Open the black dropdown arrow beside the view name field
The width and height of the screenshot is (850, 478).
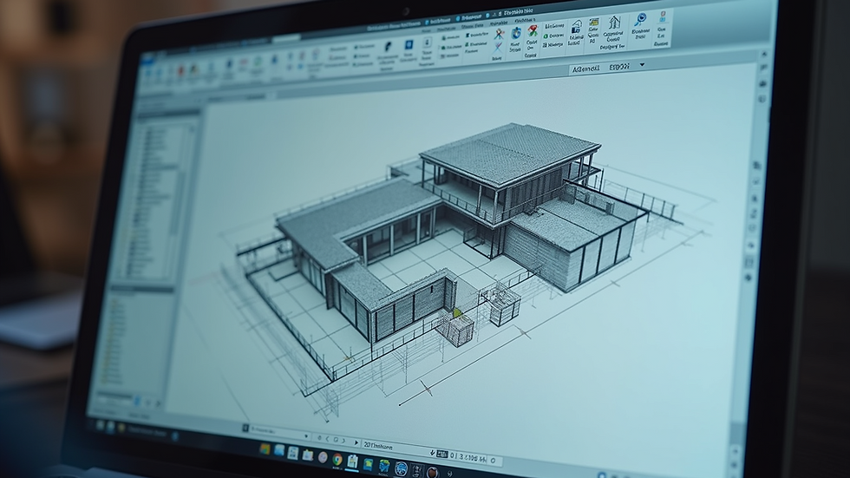tap(643, 65)
